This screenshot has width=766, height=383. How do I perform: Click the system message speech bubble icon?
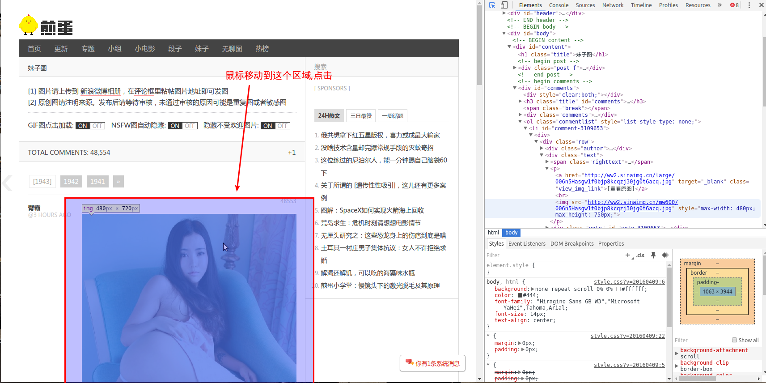[409, 362]
